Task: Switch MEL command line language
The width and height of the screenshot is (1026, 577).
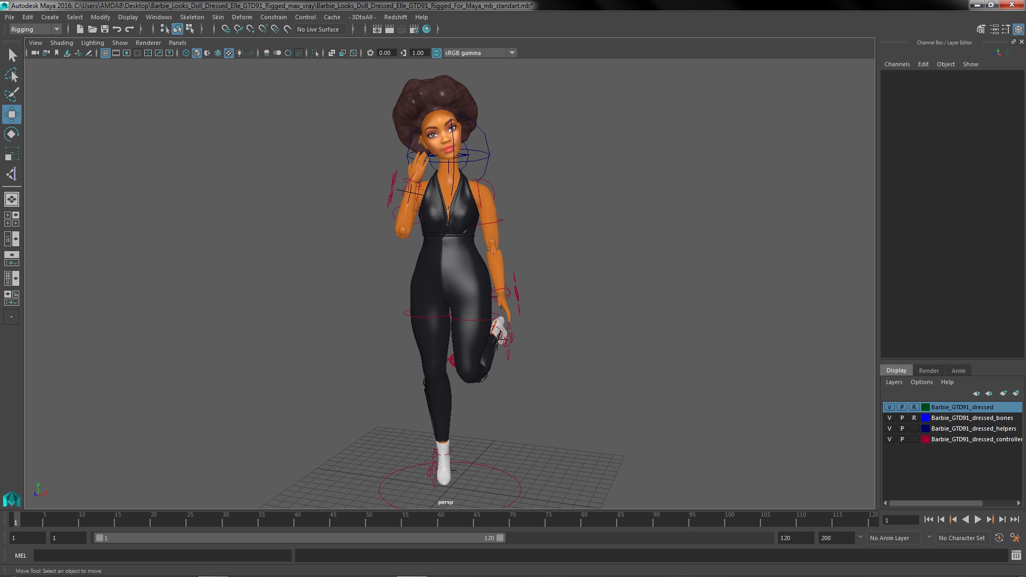Action: tap(20, 556)
